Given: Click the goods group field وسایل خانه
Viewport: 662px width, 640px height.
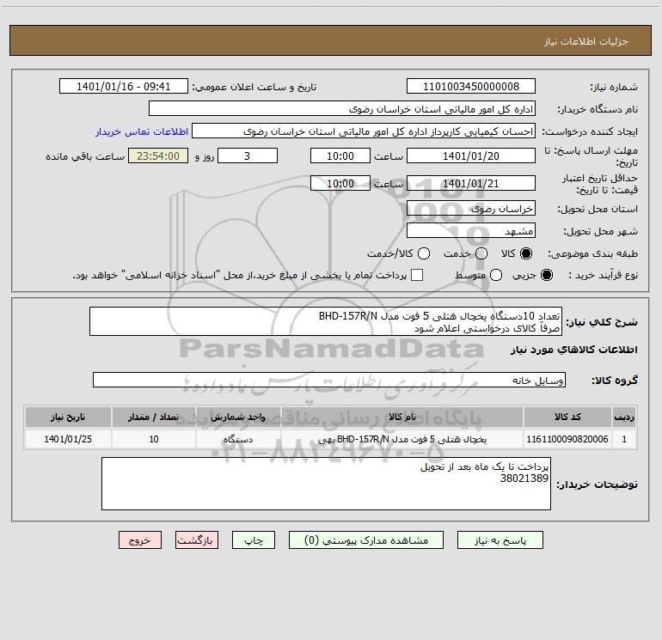Looking at the screenshot, I should [329, 380].
